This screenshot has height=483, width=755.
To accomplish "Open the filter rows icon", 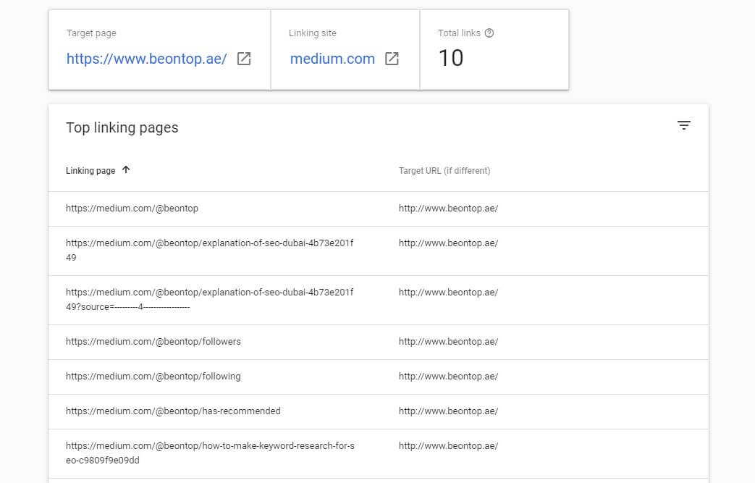I will click(684, 126).
